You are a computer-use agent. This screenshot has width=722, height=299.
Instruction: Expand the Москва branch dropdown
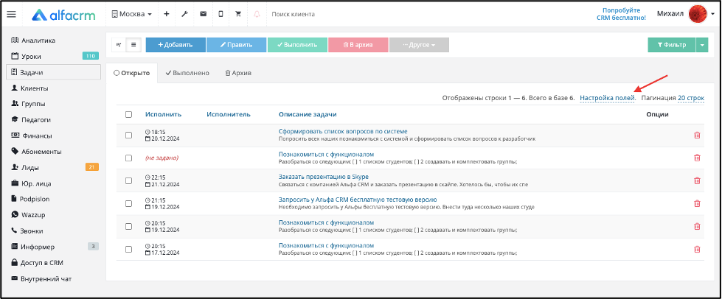[x=132, y=14]
